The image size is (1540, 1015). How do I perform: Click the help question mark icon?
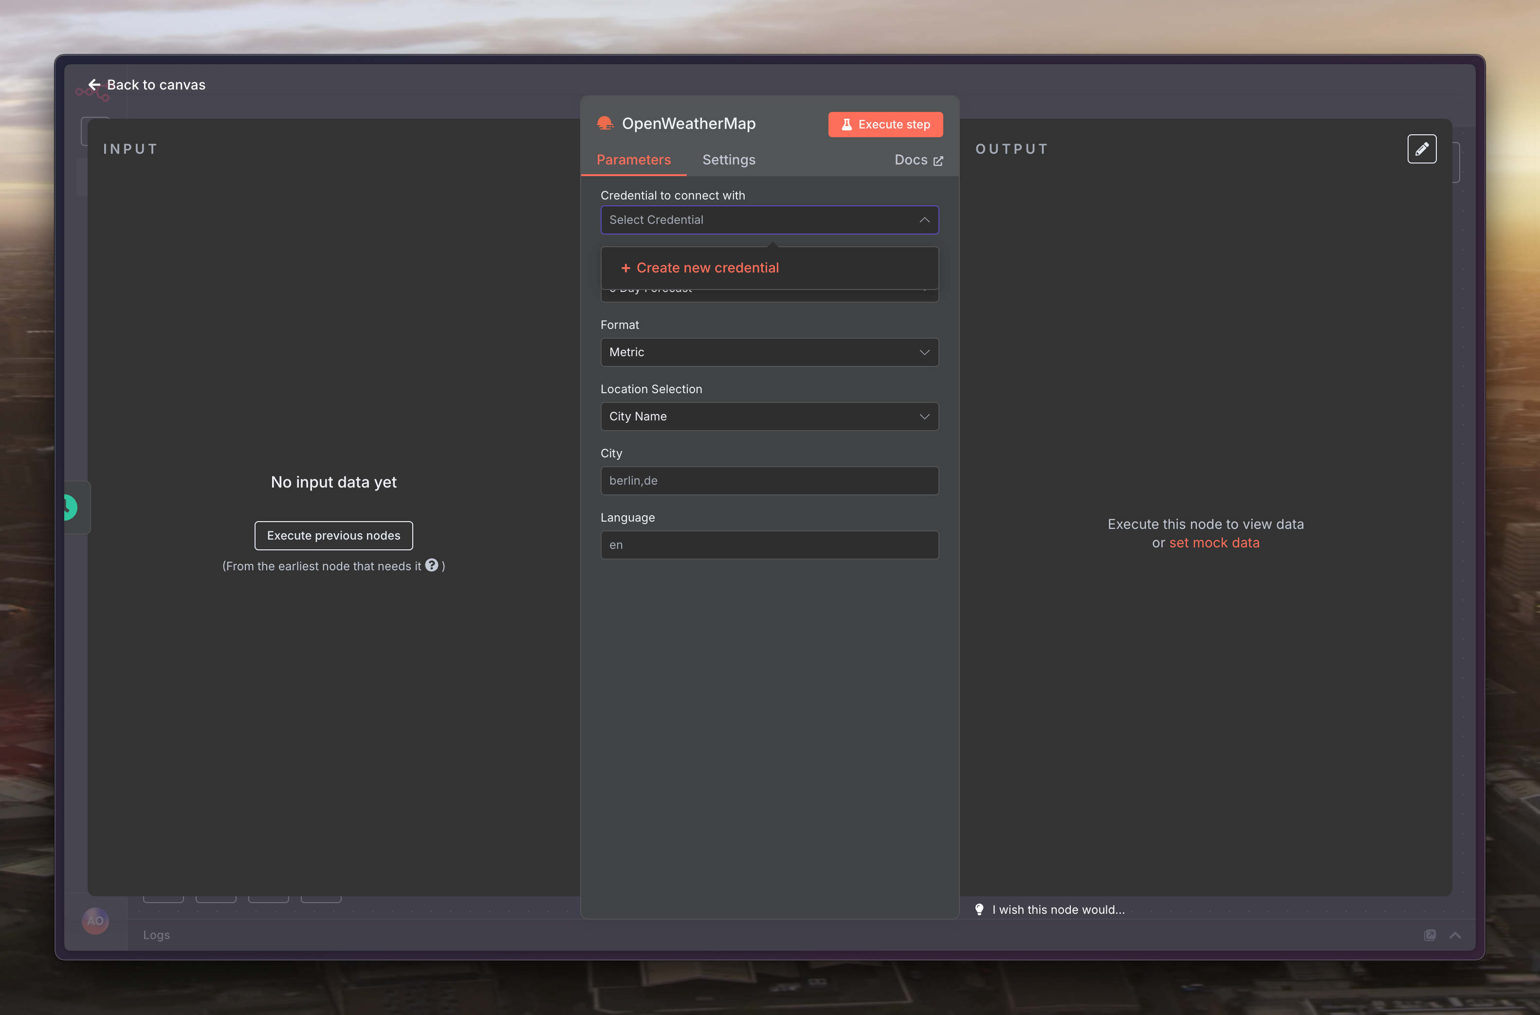tap(432, 565)
